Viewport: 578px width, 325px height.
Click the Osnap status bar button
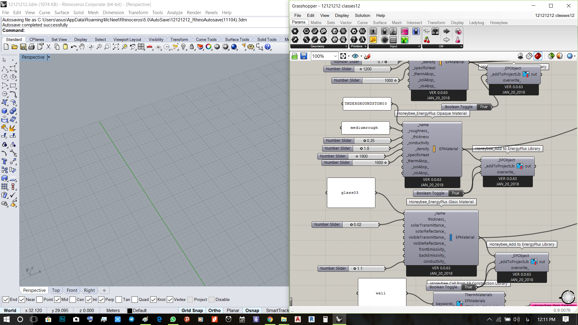click(x=252, y=311)
